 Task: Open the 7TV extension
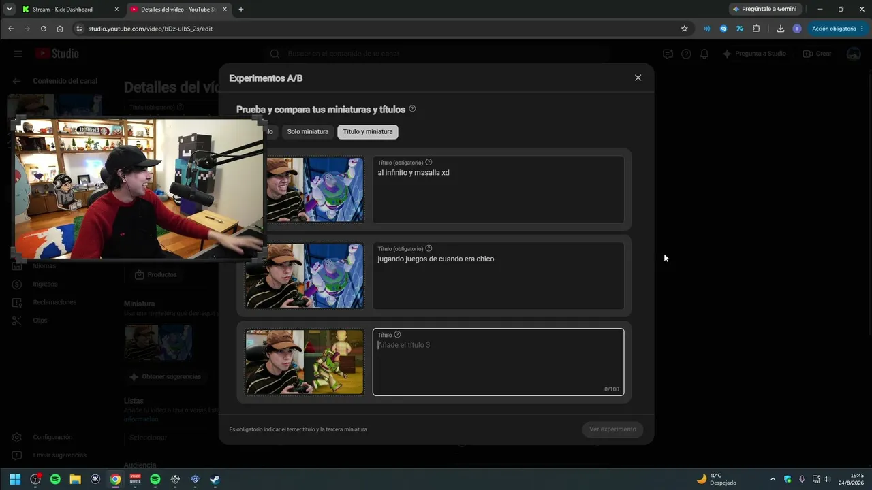[740, 29]
